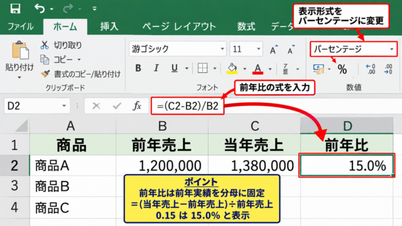Open the ページ レイアウト tab
Screen dimensions: 402x226
179,26
